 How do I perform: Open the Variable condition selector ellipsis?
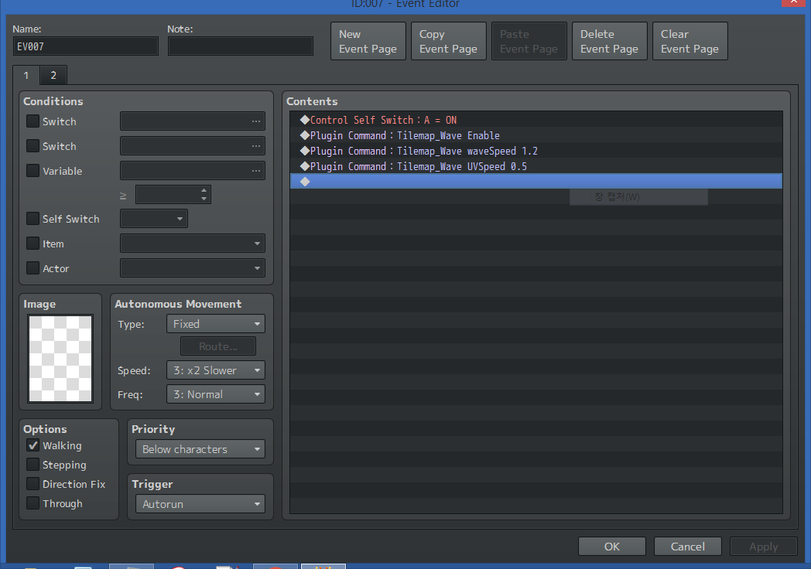point(256,171)
